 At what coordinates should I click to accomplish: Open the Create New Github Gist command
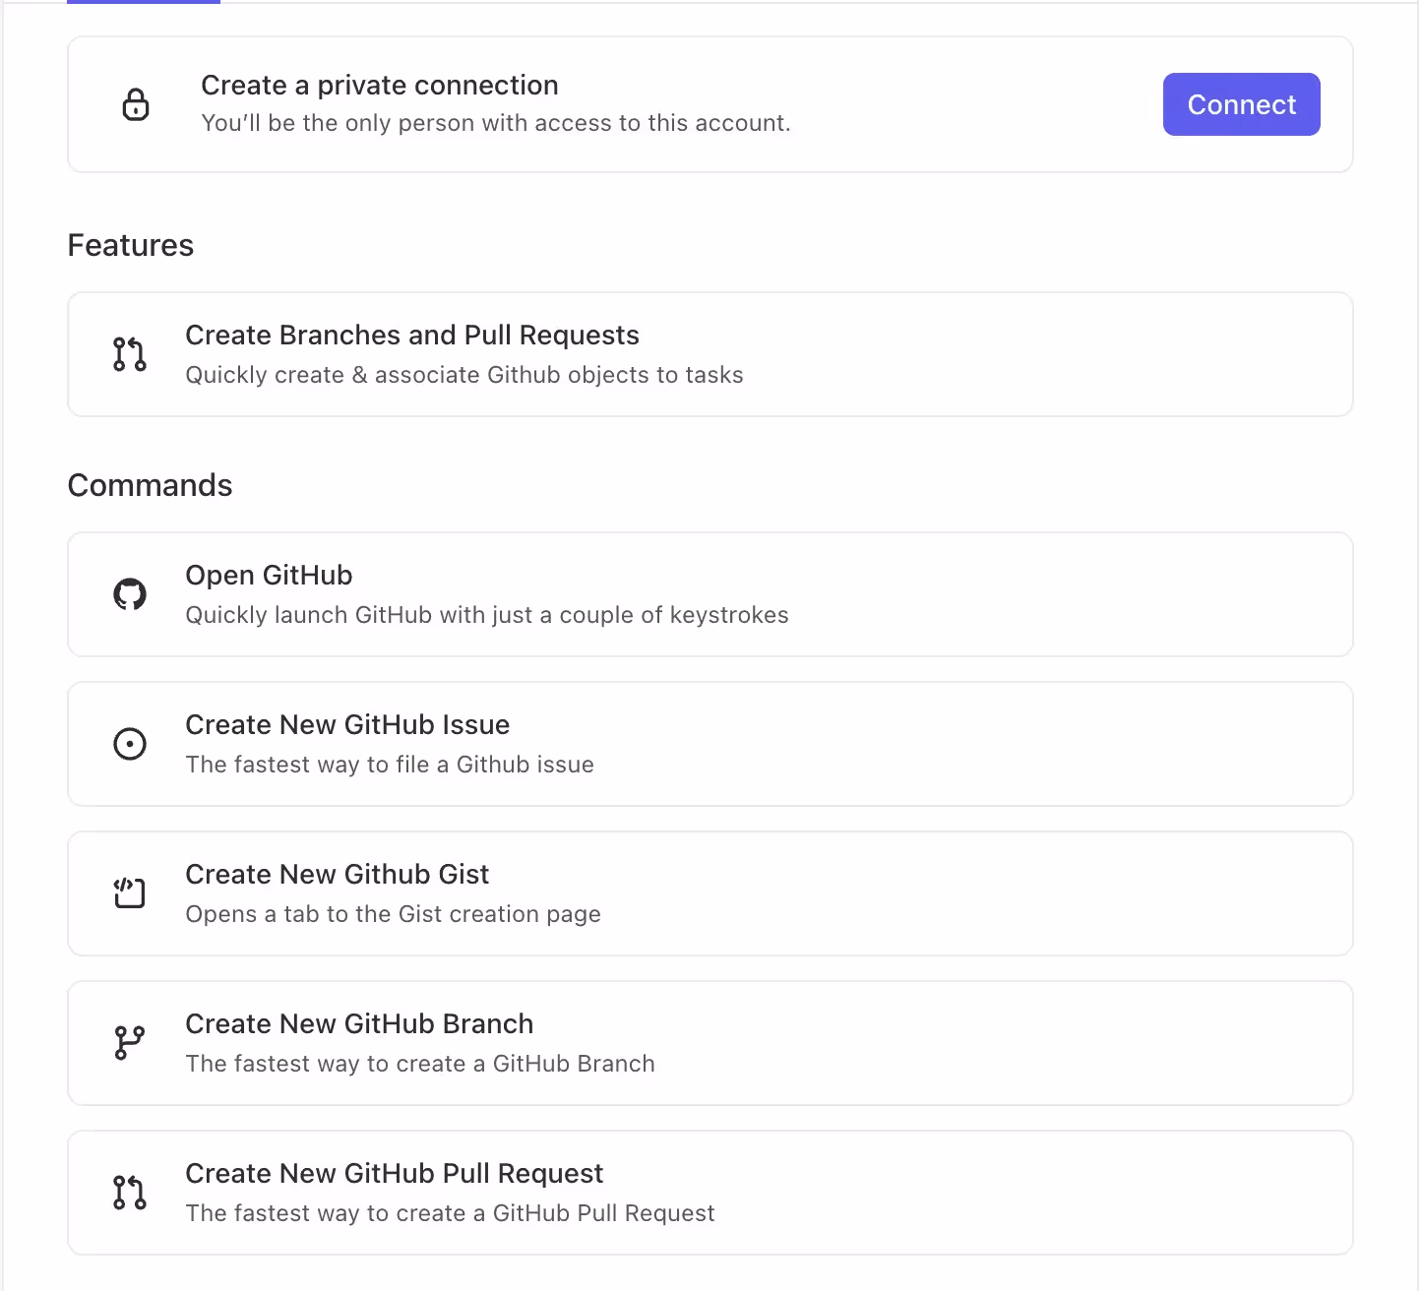click(x=710, y=893)
